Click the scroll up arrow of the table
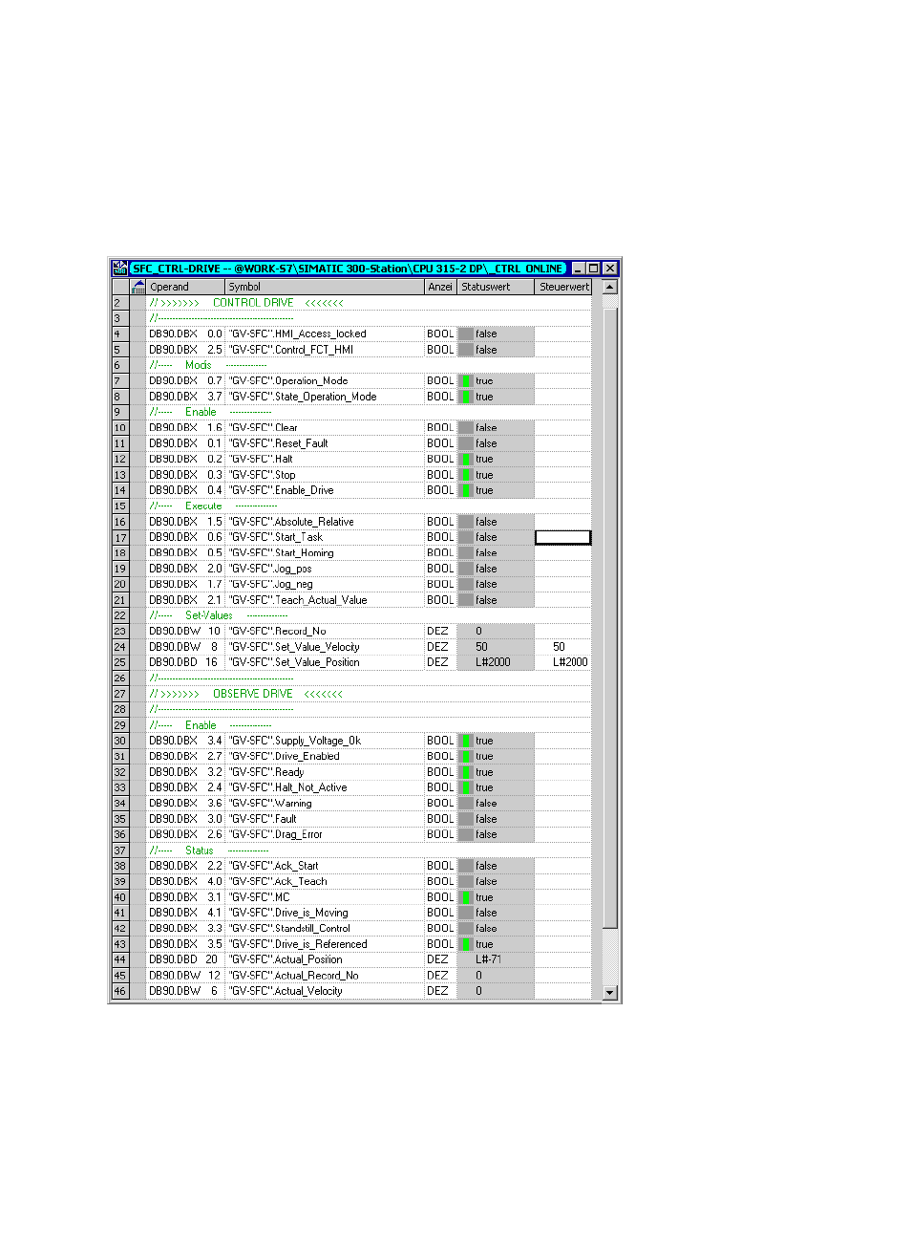This screenshot has width=911, height=1249. pos(610,287)
